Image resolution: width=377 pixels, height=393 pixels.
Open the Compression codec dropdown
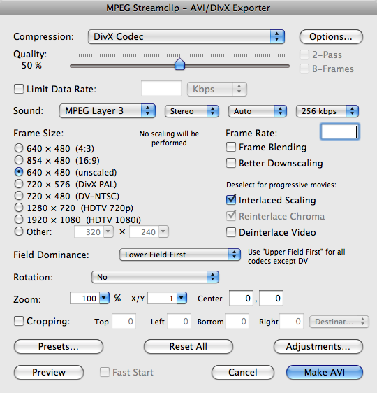pos(186,37)
